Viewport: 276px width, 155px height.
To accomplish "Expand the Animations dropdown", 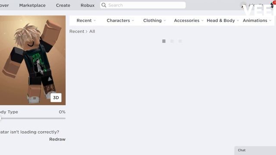I will click(257, 21).
